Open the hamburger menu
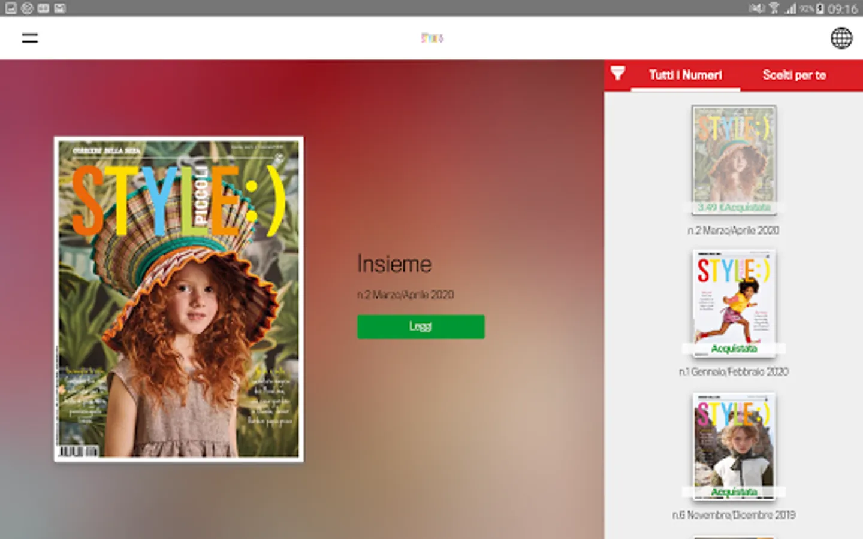 [x=30, y=38]
